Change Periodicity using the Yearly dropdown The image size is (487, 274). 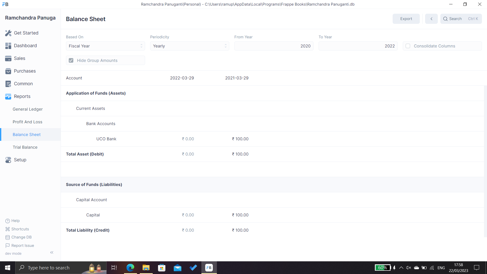(x=189, y=46)
